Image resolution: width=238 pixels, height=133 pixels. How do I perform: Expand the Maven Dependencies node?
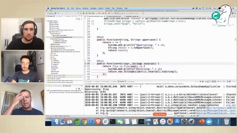(51, 48)
